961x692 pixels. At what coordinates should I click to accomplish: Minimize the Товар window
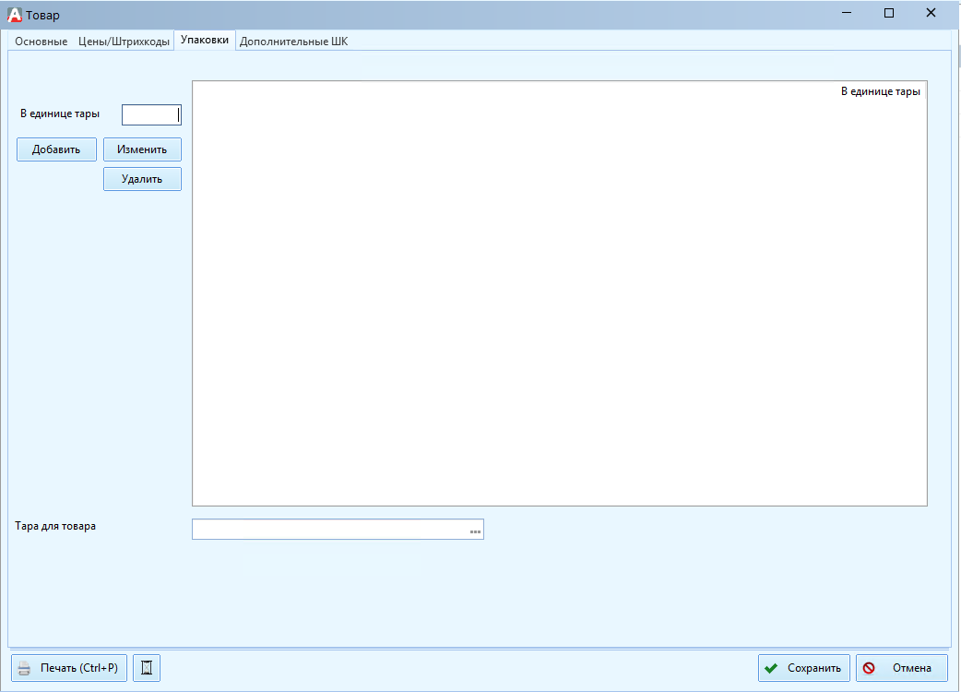point(847,14)
